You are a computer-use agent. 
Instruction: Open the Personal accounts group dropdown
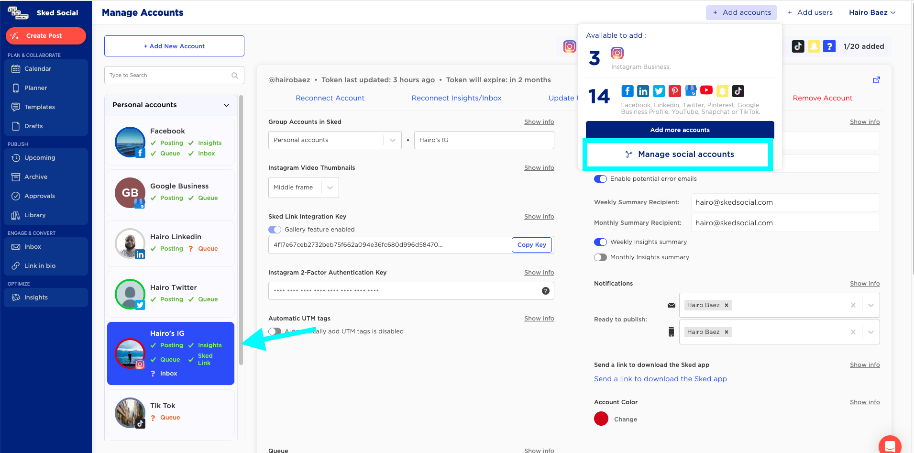(335, 140)
